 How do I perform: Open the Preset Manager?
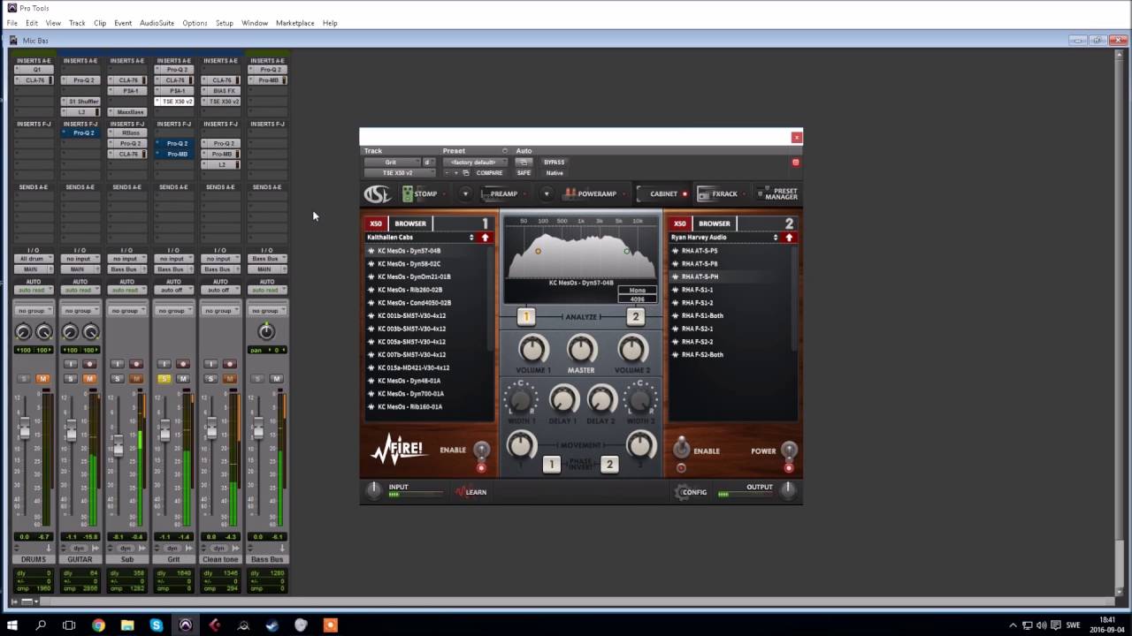(778, 193)
